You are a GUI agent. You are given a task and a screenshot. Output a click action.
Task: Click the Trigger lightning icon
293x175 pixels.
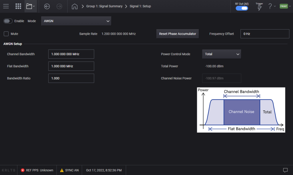[259, 8]
